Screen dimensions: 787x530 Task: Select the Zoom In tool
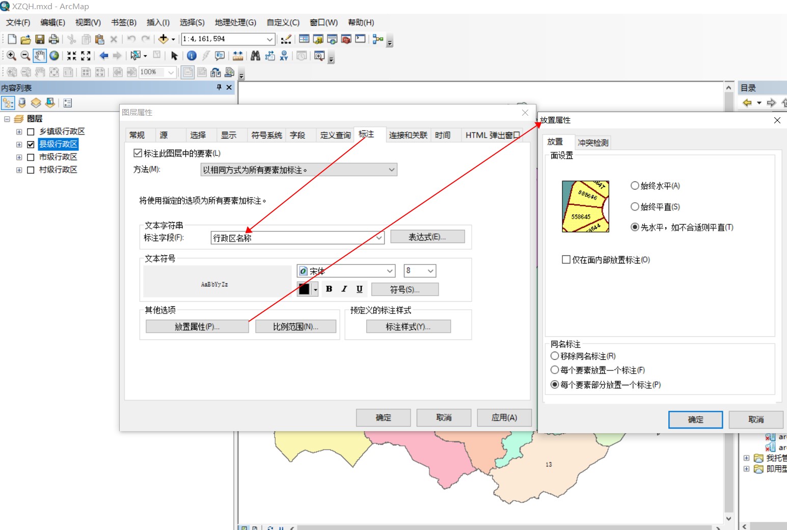click(x=11, y=56)
